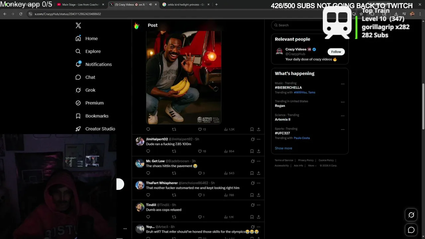Open more options on Yep... Artxcil's reply

(x=259, y=227)
